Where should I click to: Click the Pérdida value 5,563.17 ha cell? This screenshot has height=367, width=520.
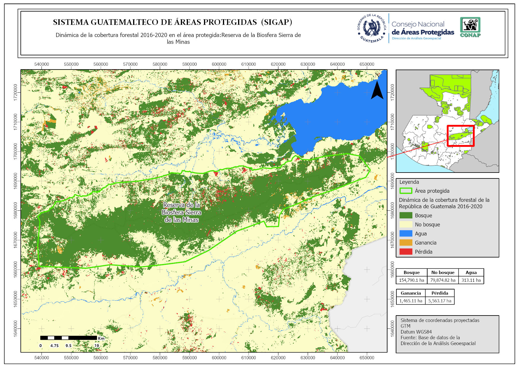tap(440, 301)
